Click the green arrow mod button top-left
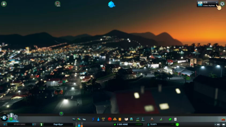Image resolution: width=226 pixels, height=127 pixels. (x=4, y=4)
